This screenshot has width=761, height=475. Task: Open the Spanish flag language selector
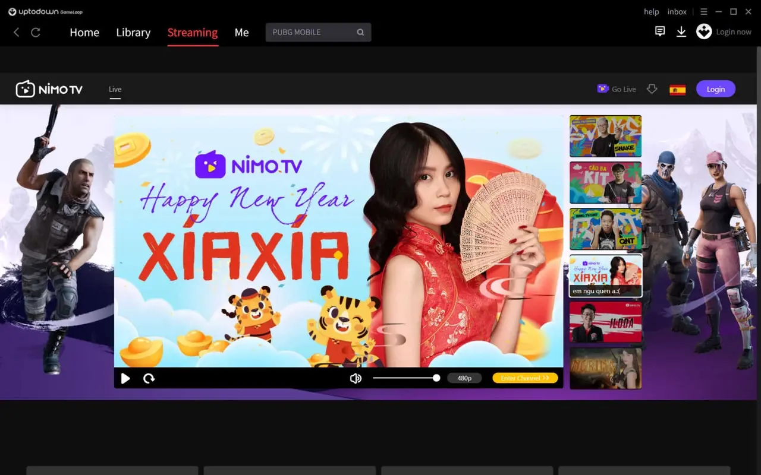click(677, 88)
